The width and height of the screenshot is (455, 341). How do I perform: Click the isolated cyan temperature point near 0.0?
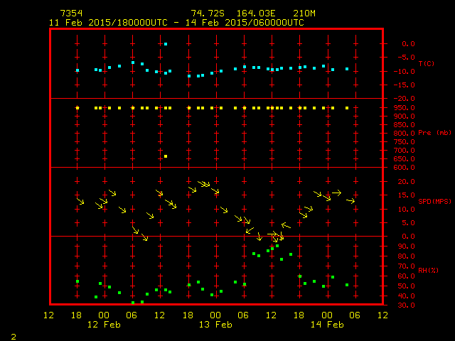pyautogui.click(x=166, y=44)
